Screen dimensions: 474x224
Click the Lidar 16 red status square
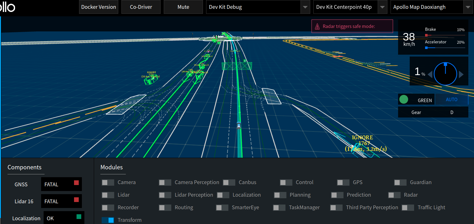[x=76, y=200]
